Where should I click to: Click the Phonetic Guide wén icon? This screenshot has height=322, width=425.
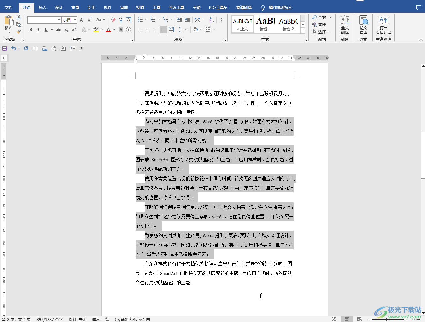tap(121, 20)
